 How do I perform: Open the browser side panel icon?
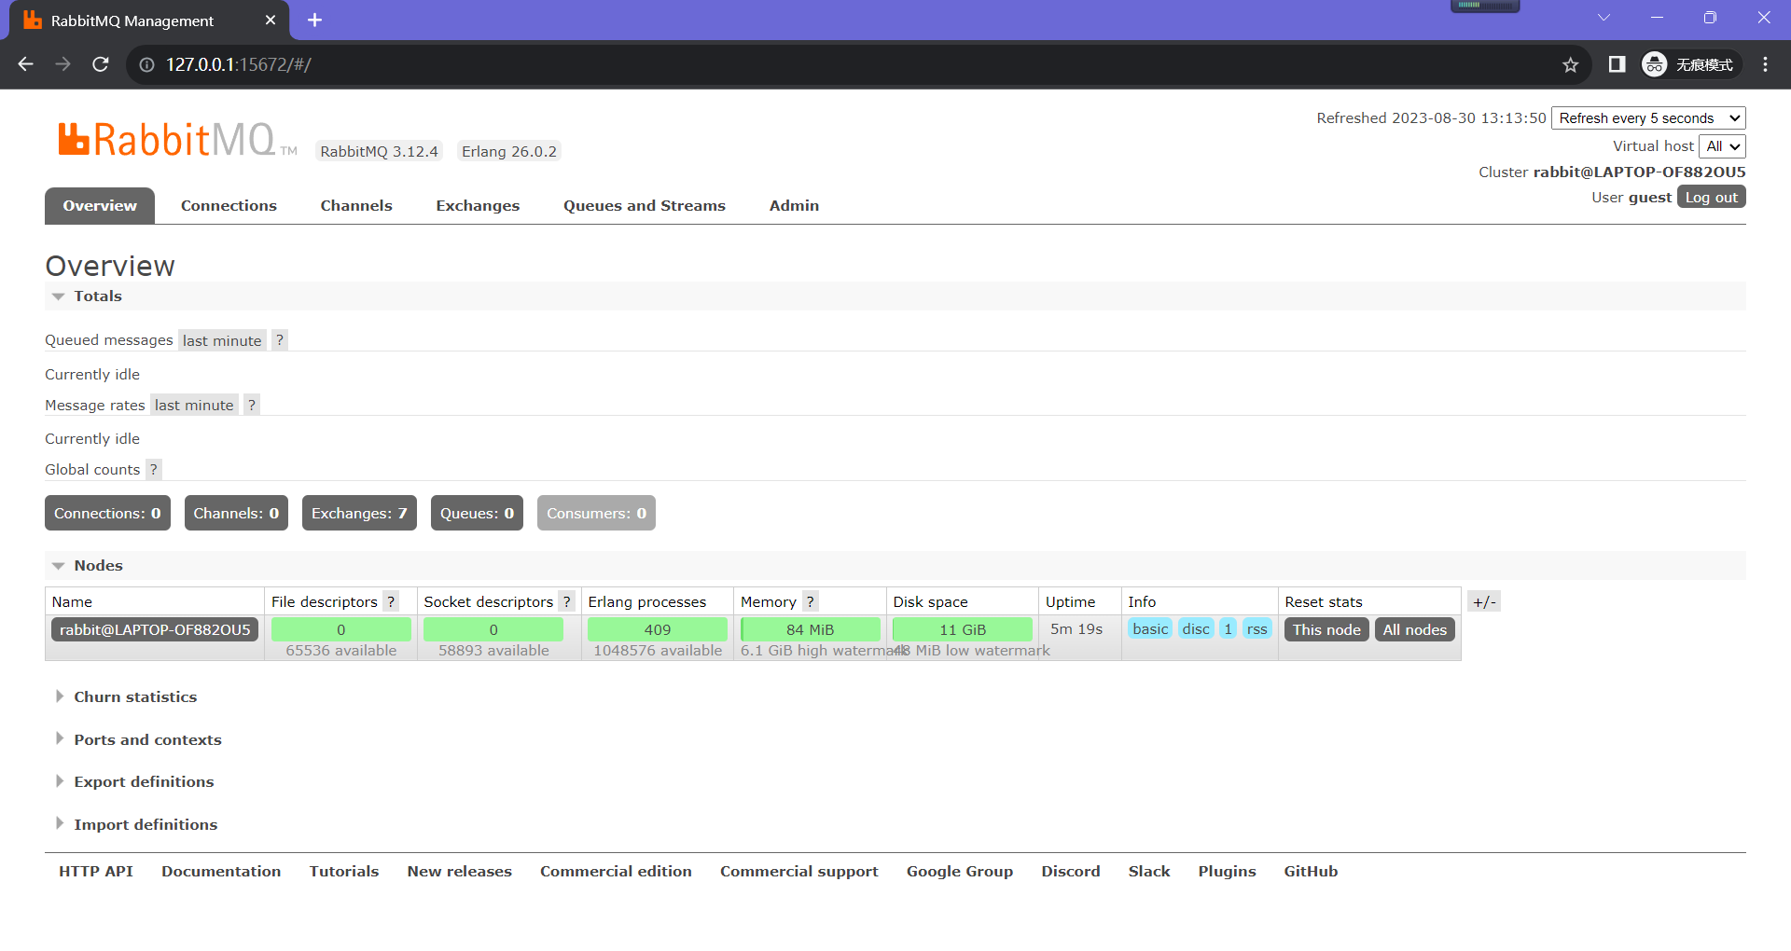point(1617,64)
